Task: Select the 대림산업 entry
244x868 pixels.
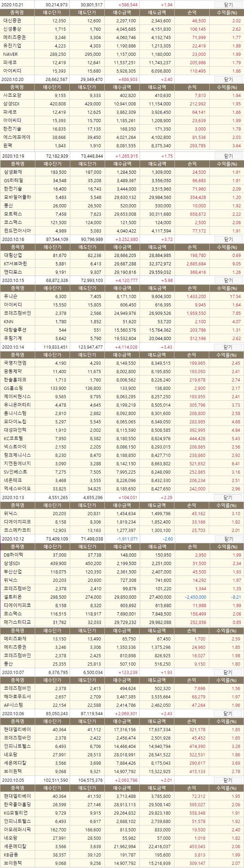Action: [x=122, y=255]
